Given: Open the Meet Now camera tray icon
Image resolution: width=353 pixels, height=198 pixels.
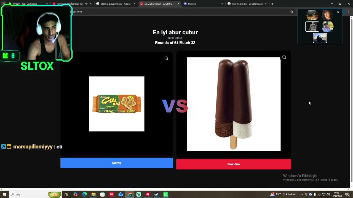Looking at the screenshot, I should [x=319, y=194].
